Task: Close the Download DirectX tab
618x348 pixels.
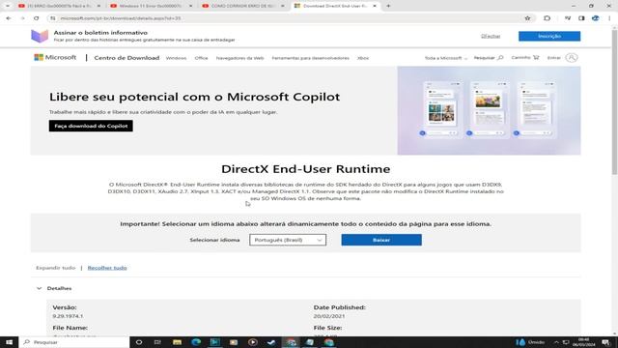Action: coord(375,6)
